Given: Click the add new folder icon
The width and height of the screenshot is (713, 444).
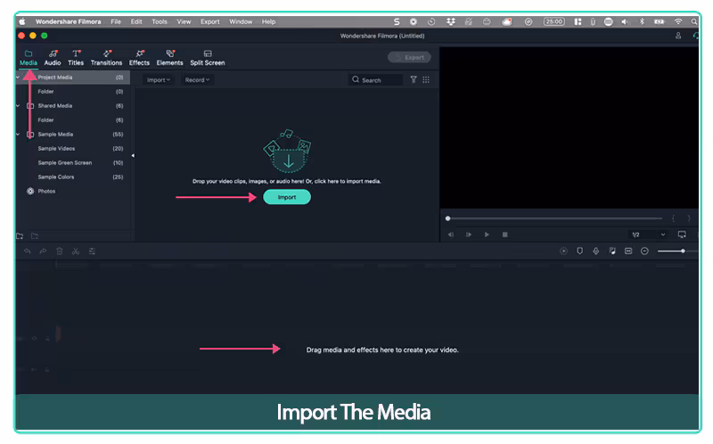Looking at the screenshot, I should (20, 235).
